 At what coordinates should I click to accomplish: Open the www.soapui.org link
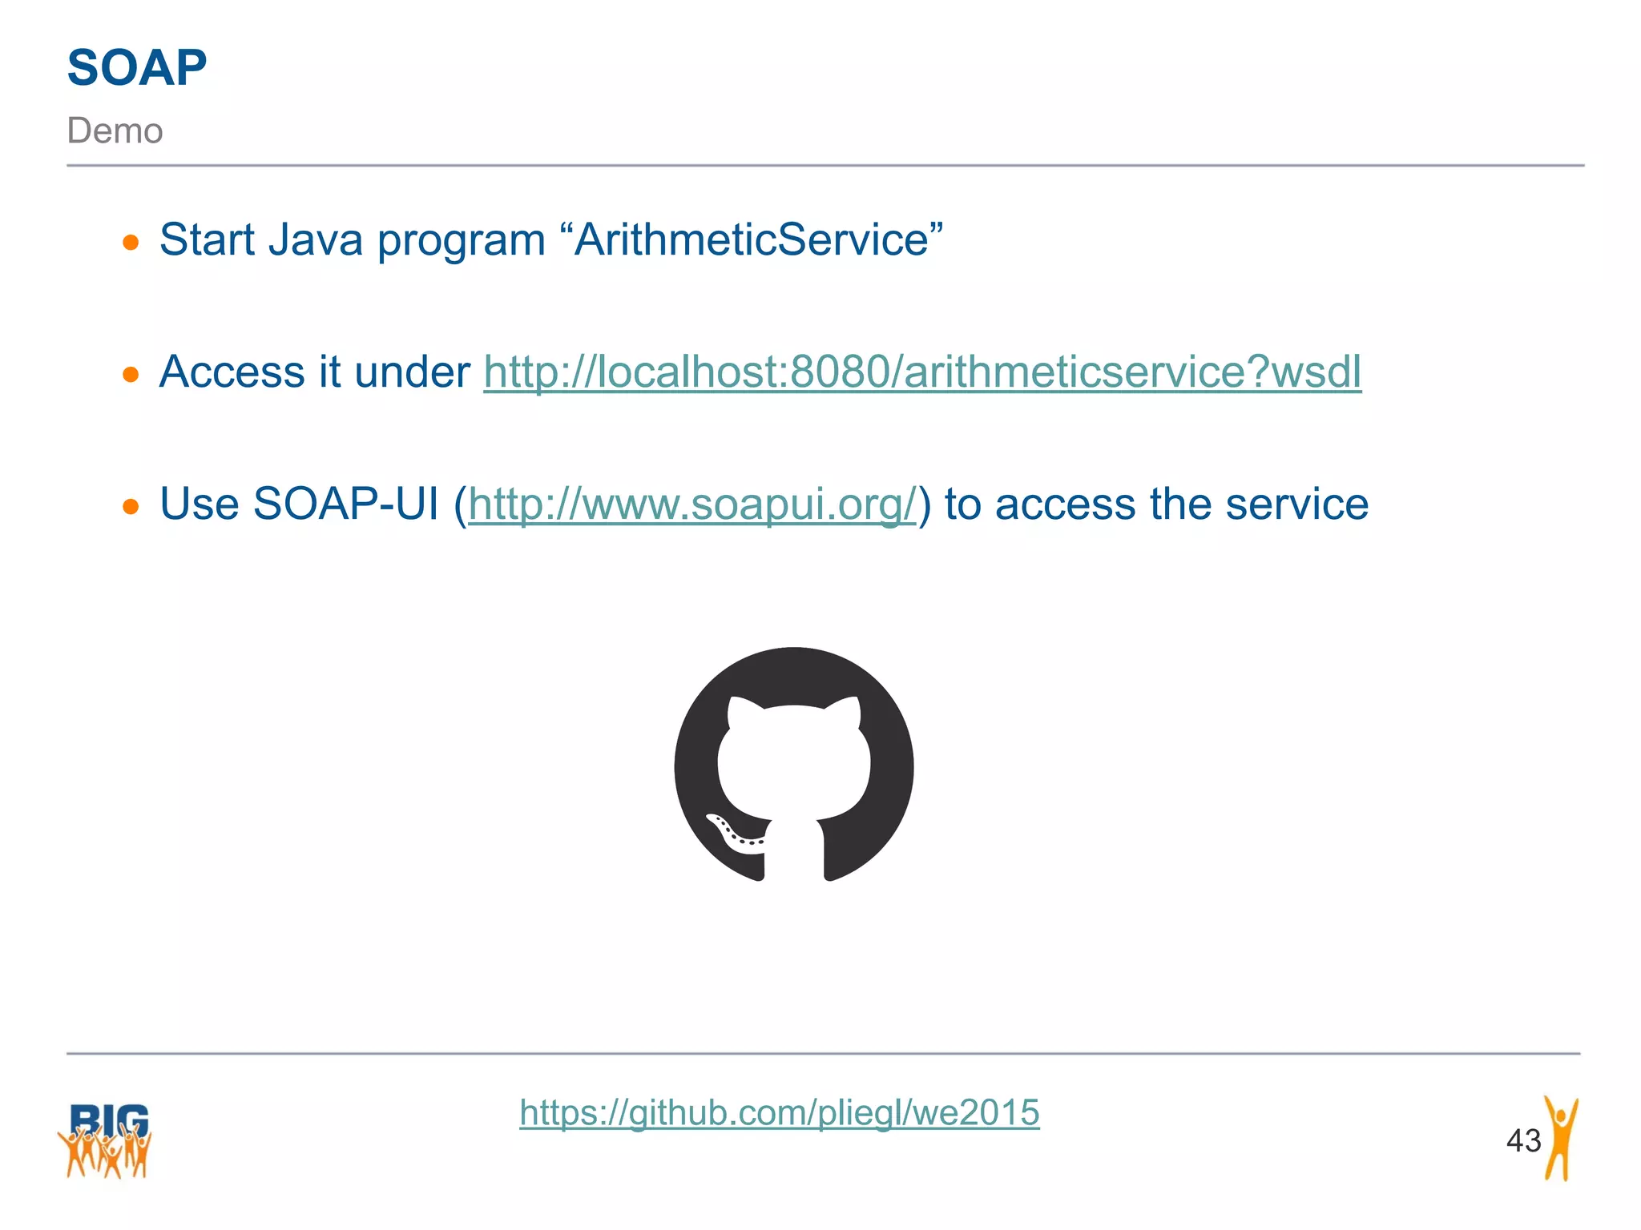[691, 504]
